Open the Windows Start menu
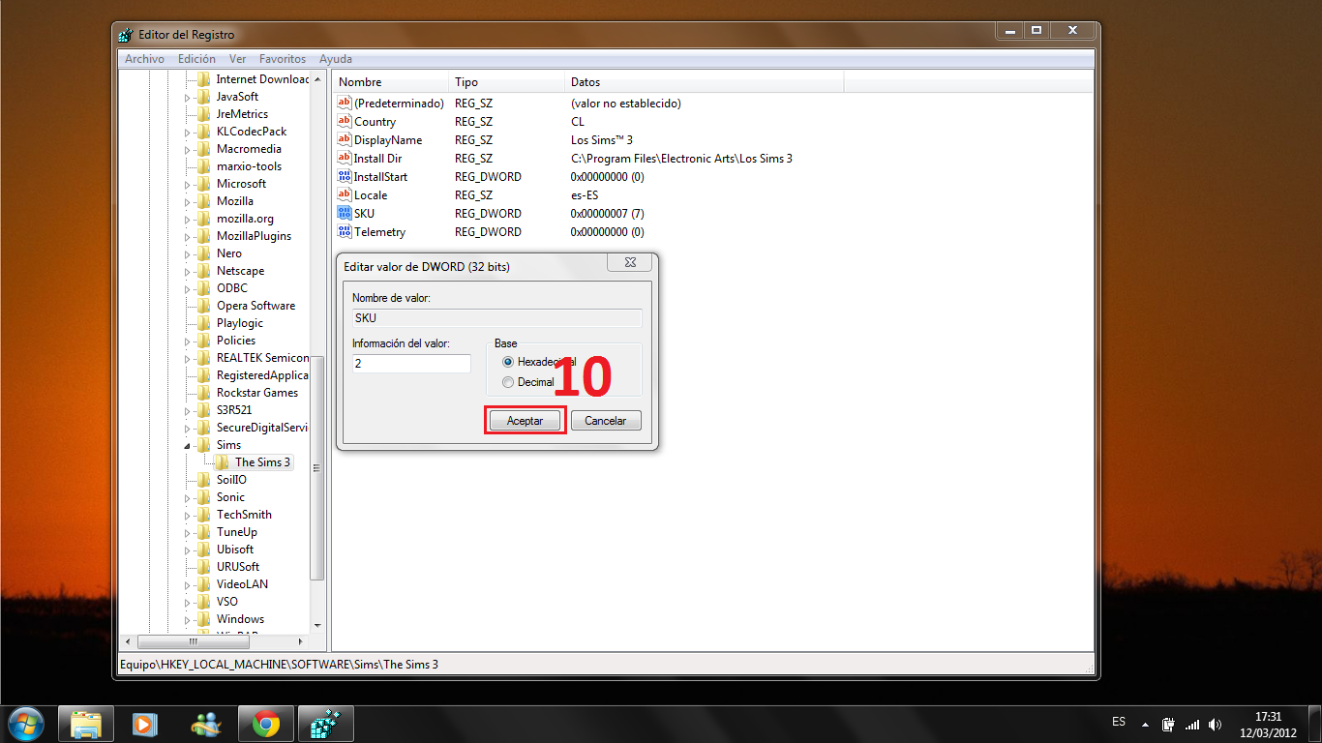This screenshot has height=743, width=1322. (x=25, y=724)
